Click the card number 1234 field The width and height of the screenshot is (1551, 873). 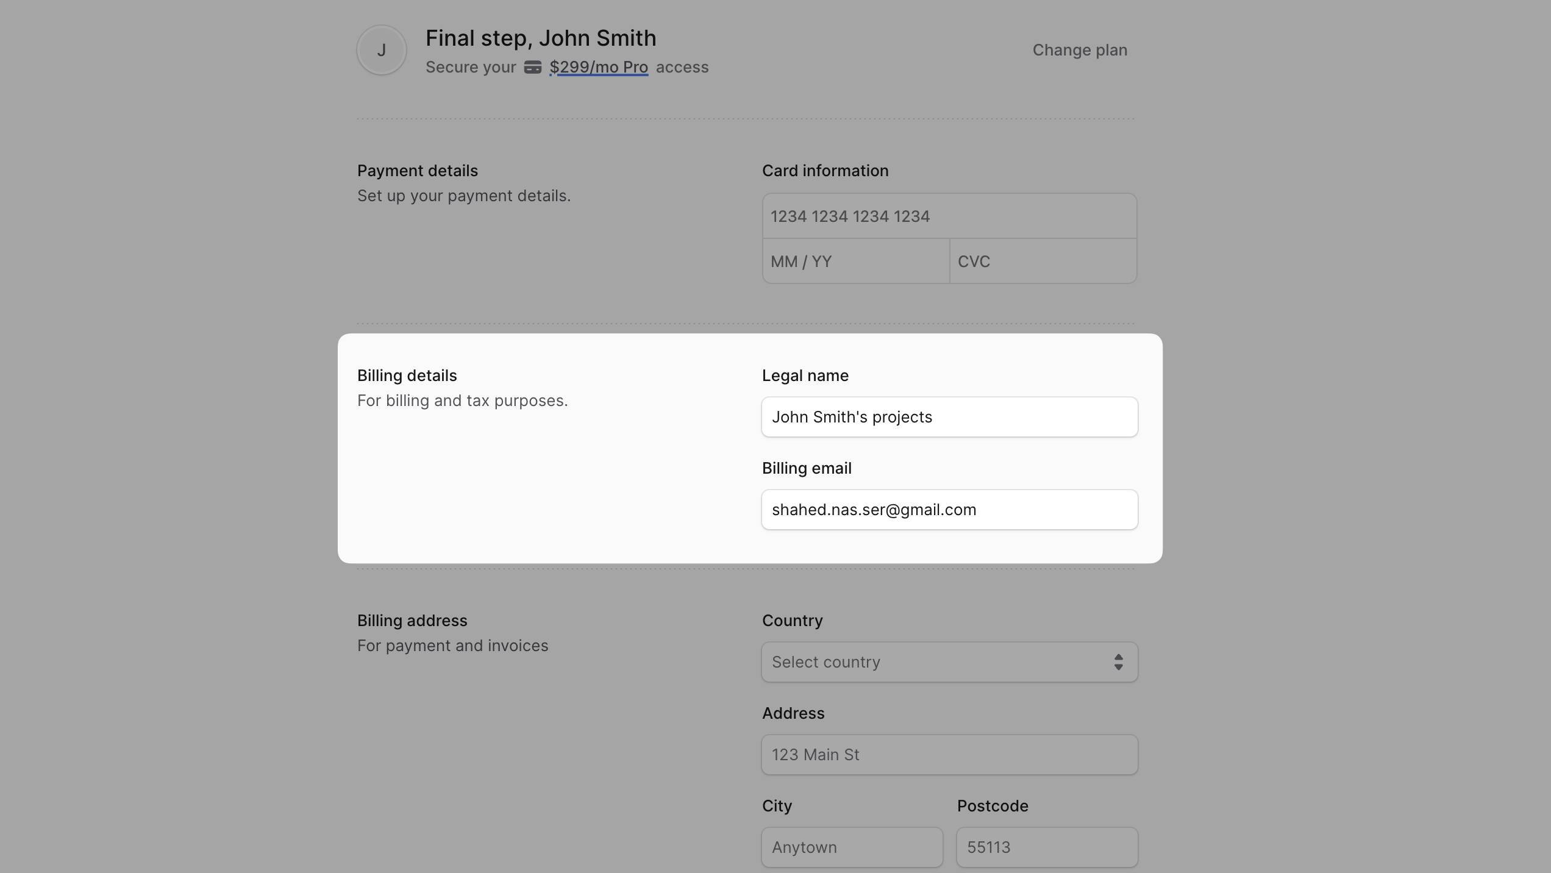click(x=949, y=216)
